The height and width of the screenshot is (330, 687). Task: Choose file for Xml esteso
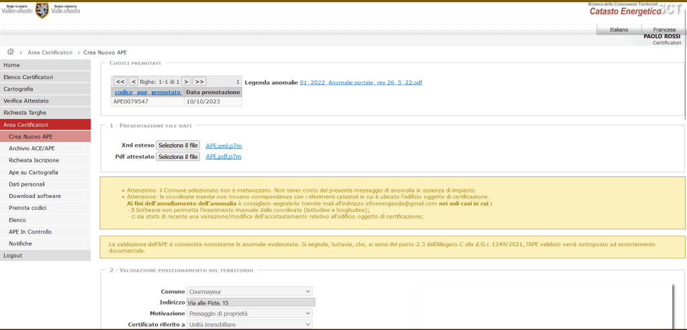coord(178,146)
